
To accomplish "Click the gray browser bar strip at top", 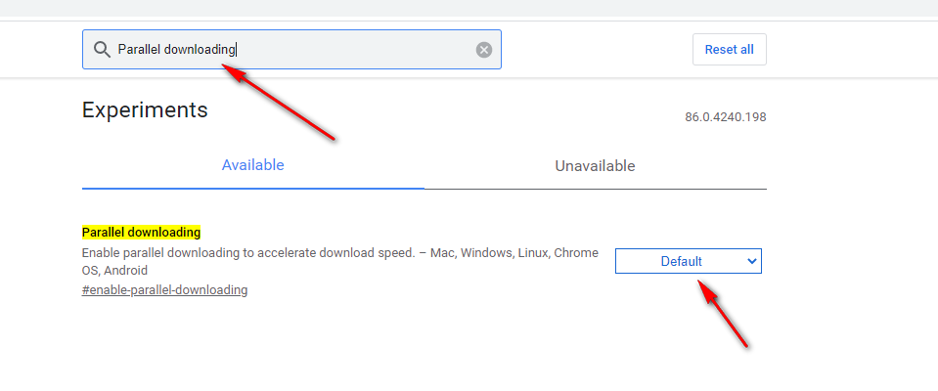I will (x=469, y=9).
